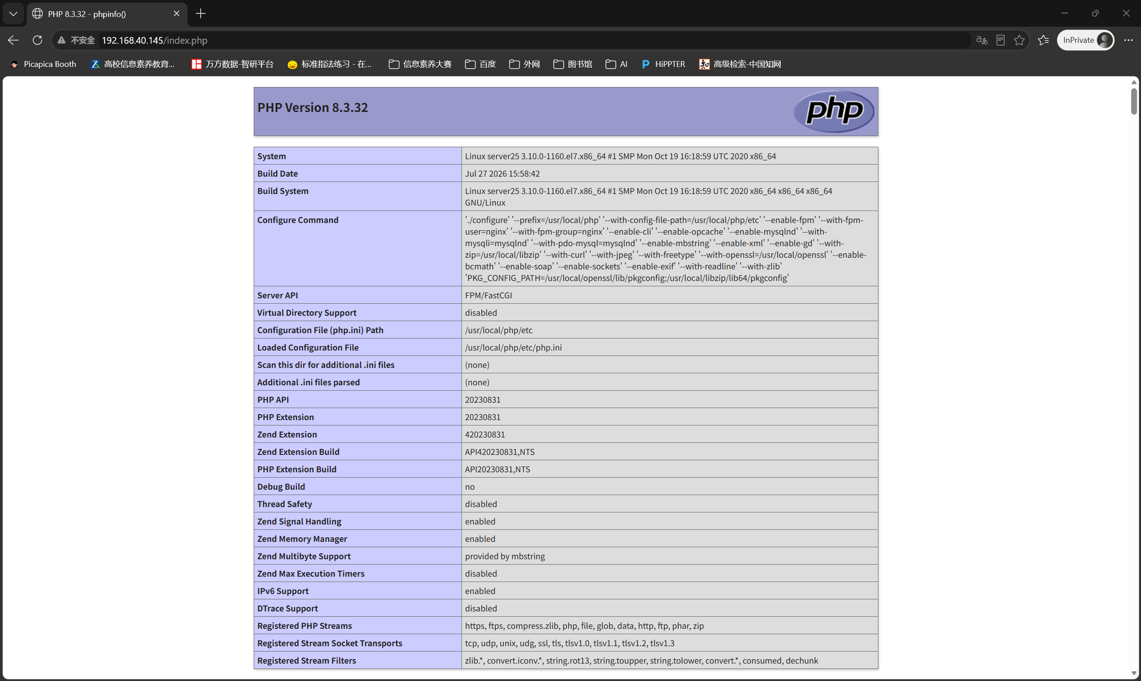The width and height of the screenshot is (1141, 681).
Task: Click the Server API value FPM/FastCGI
Action: tap(488, 295)
